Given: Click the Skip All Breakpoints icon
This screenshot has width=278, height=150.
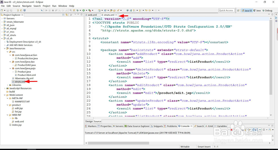Looking at the screenshot, I should [x=42, y=11].
